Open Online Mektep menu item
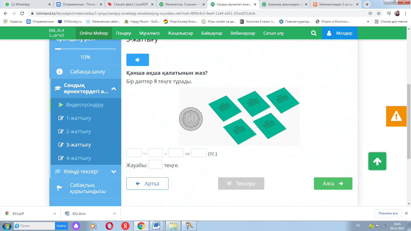The image size is (411, 231). pos(94,33)
